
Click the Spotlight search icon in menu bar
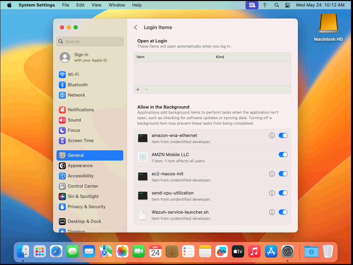[276, 5]
